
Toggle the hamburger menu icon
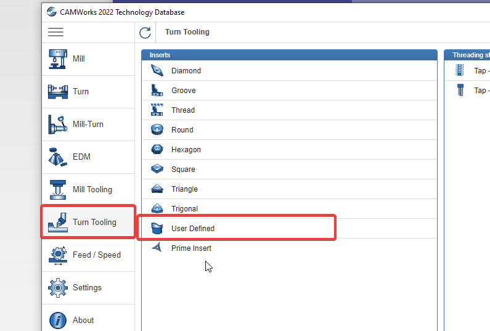pyautogui.click(x=55, y=32)
